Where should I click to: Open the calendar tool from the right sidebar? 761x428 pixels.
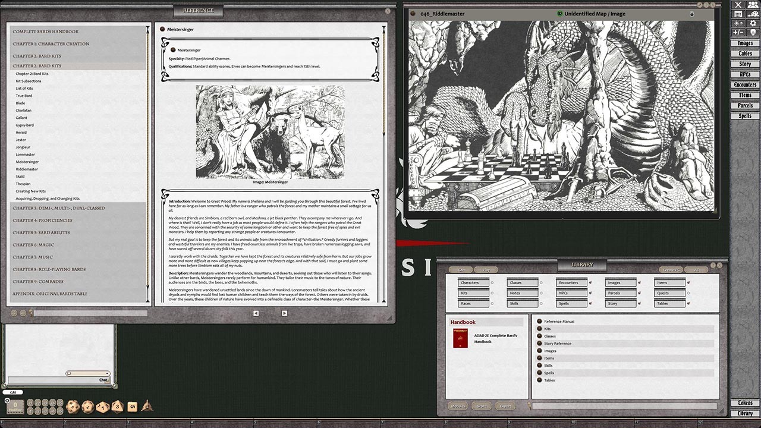(738, 14)
